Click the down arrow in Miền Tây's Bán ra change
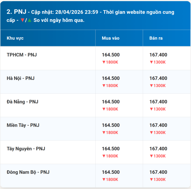Screen dimensions: 191x189 (151, 133)
